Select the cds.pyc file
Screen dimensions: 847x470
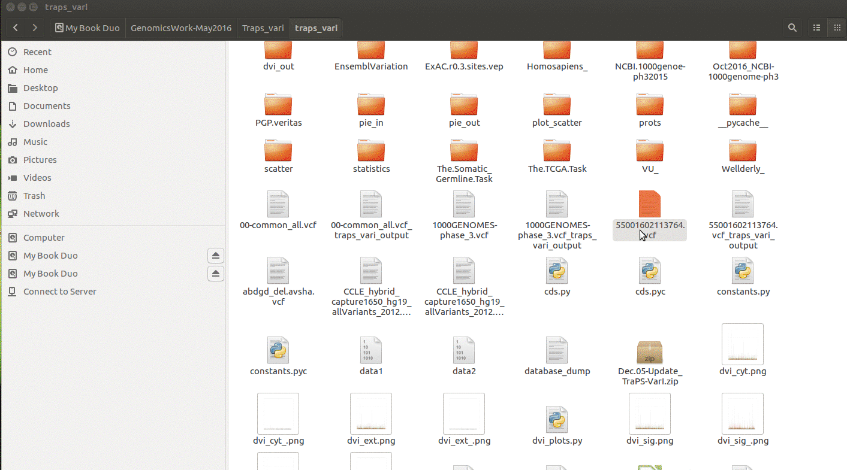[650, 277]
